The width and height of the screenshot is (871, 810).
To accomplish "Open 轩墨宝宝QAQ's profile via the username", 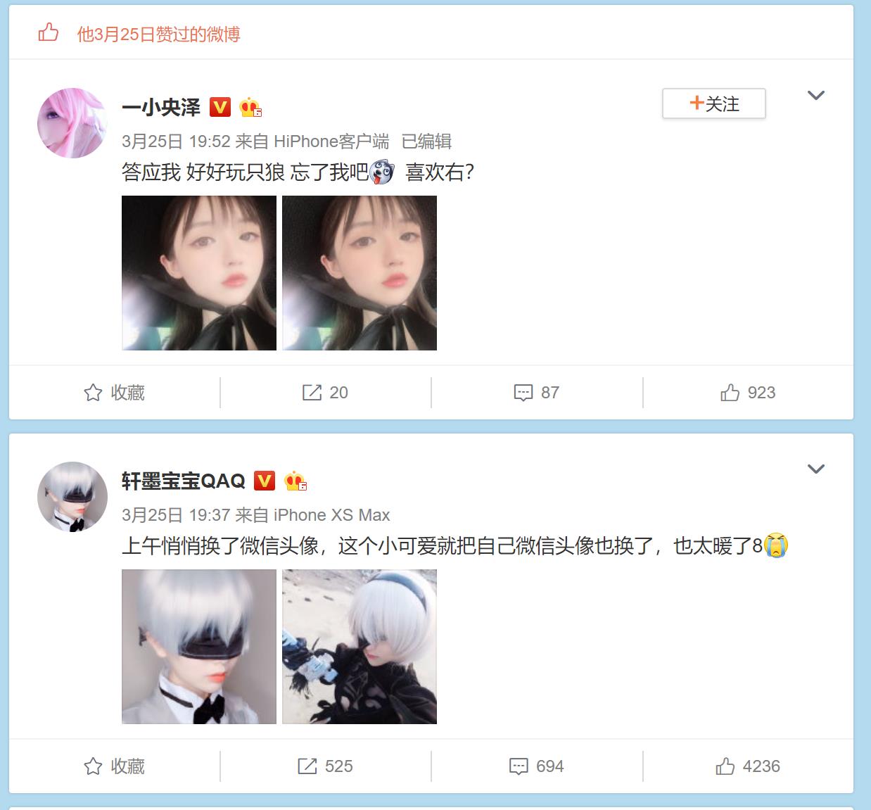I will point(184,481).
